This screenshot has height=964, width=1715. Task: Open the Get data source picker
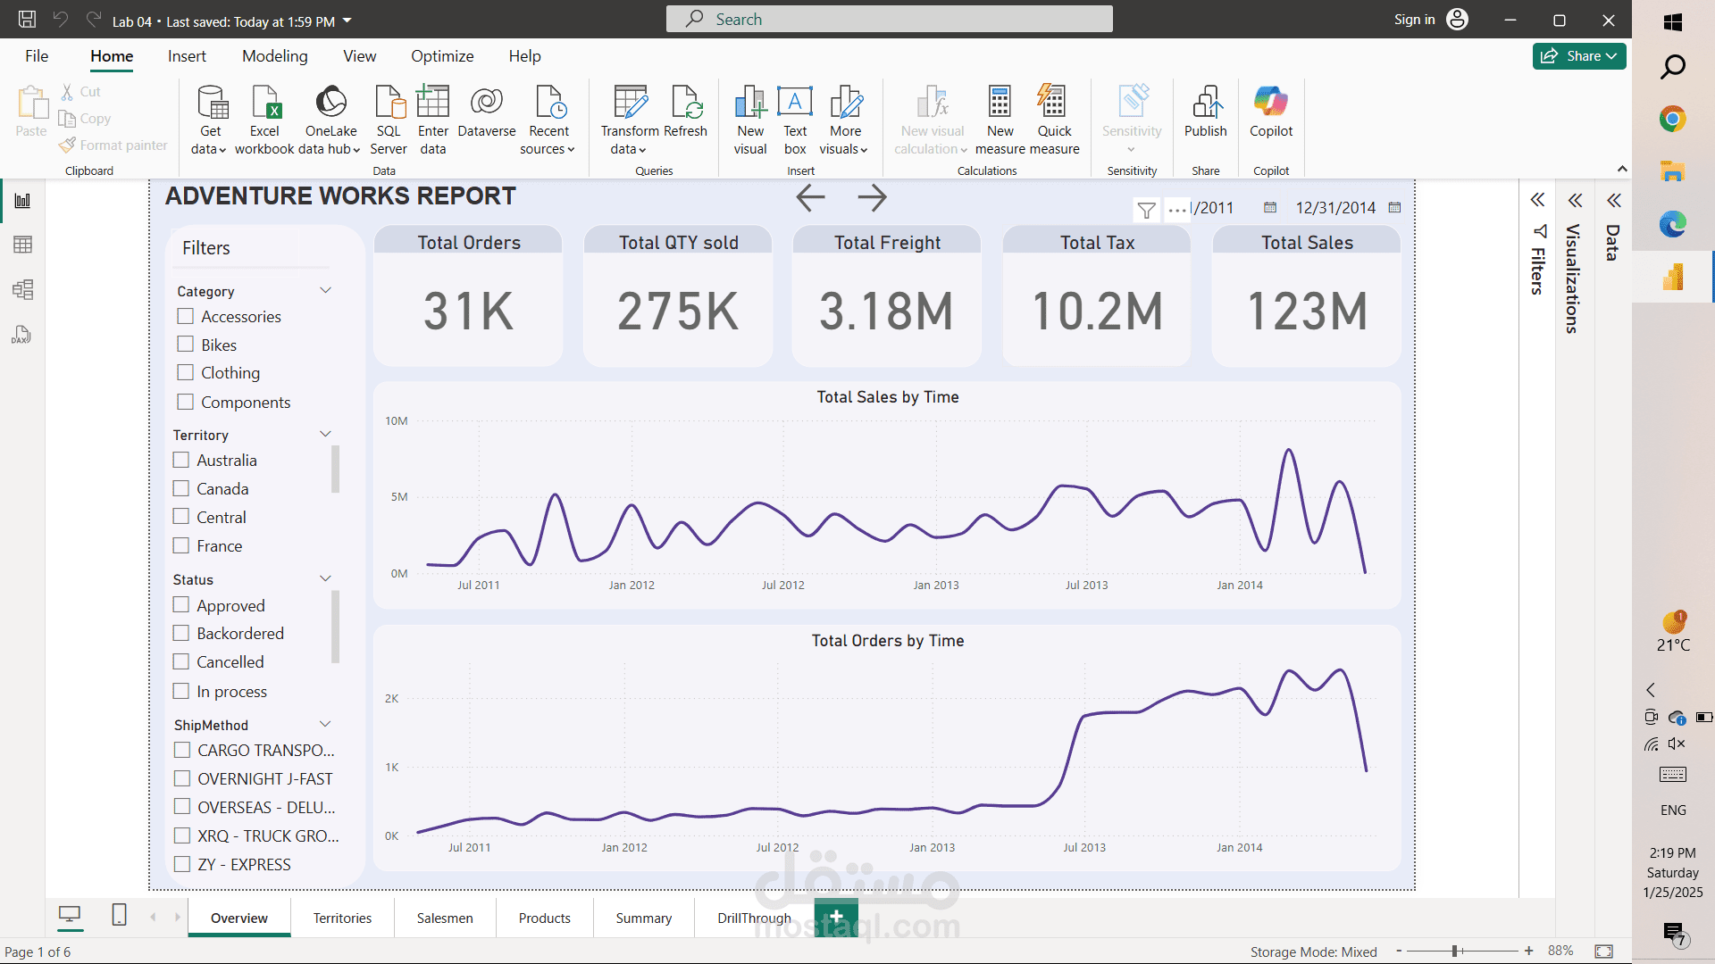211,120
